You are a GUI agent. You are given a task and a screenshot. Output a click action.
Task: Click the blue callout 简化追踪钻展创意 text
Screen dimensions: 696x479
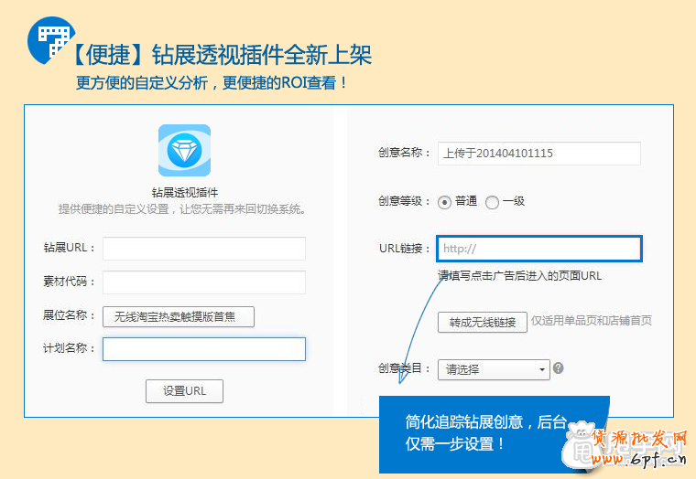[486, 432]
